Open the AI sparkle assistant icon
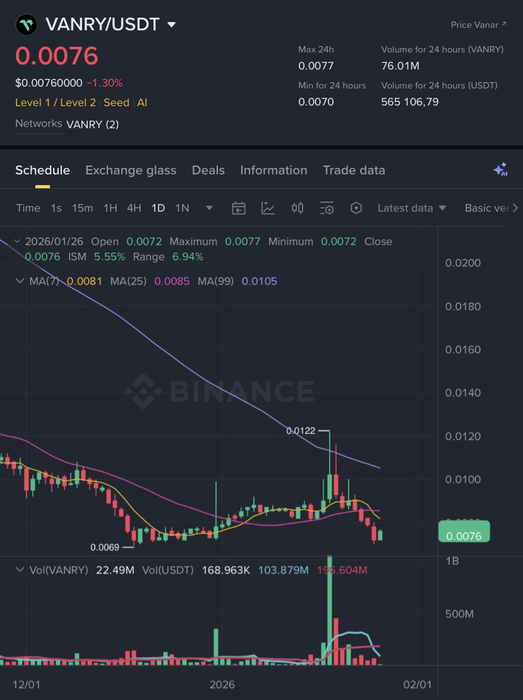The width and height of the screenshot is (523, 700). coord(500,170)
